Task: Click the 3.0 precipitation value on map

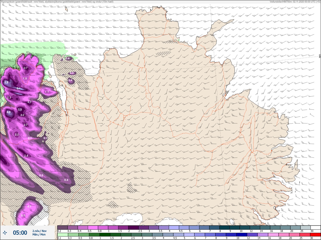Action: click(20, 109)
